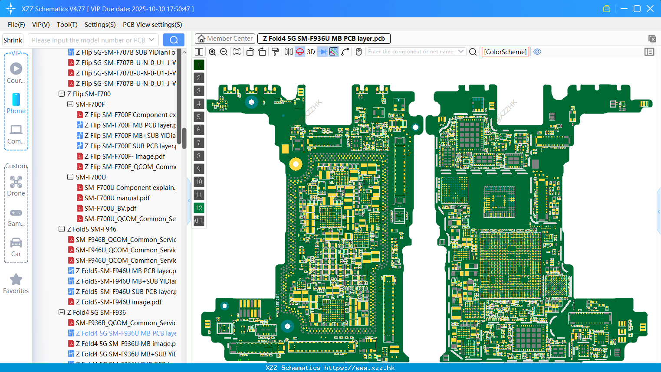Screen dimensions: 661x372
Task: Zoom in on the PCB view
Action: coord(212,52)
